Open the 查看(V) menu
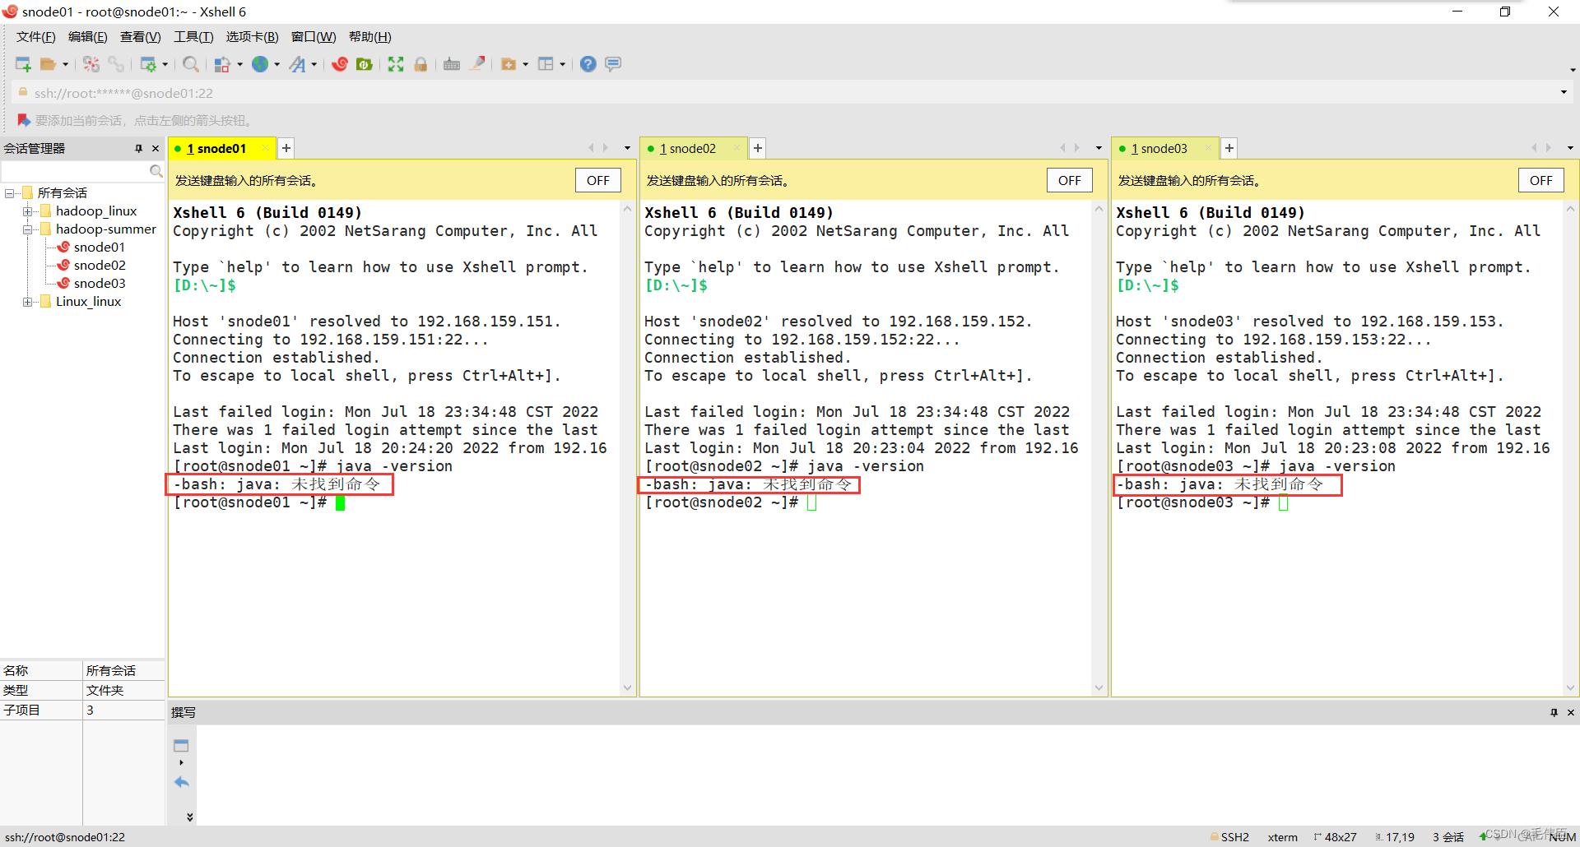1580x847 pixels. [140, 36]
